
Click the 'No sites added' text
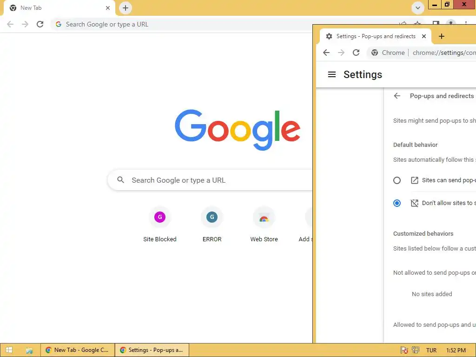[432, 294]
